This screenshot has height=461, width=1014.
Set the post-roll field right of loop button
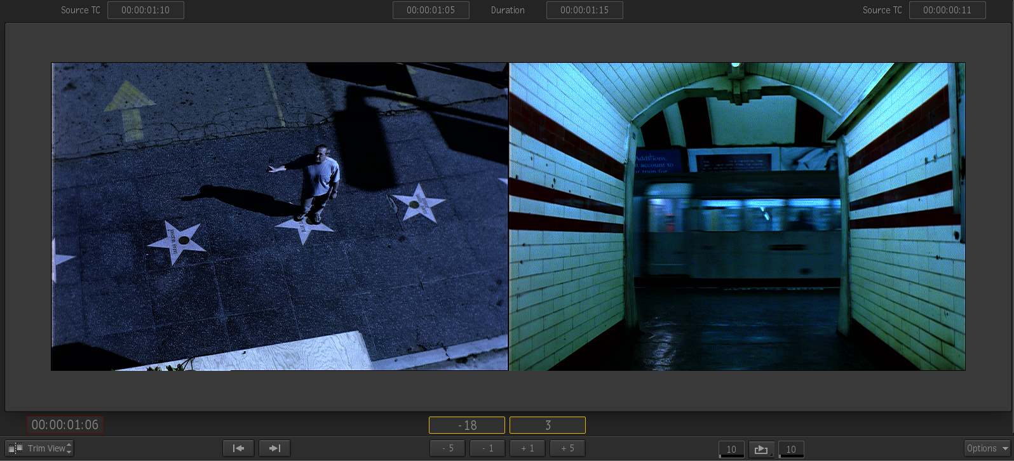[x=791, y=450]
